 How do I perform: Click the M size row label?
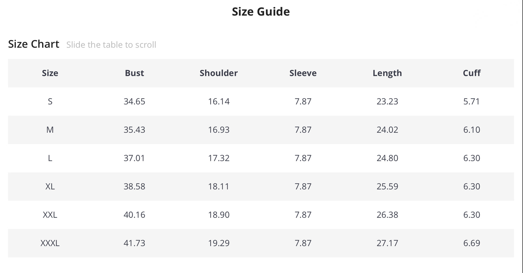click(x=50, y=130)
